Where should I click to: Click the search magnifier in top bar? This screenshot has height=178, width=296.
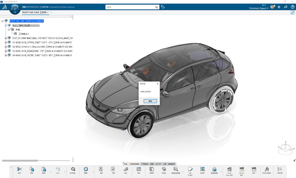tap(156, 7)
